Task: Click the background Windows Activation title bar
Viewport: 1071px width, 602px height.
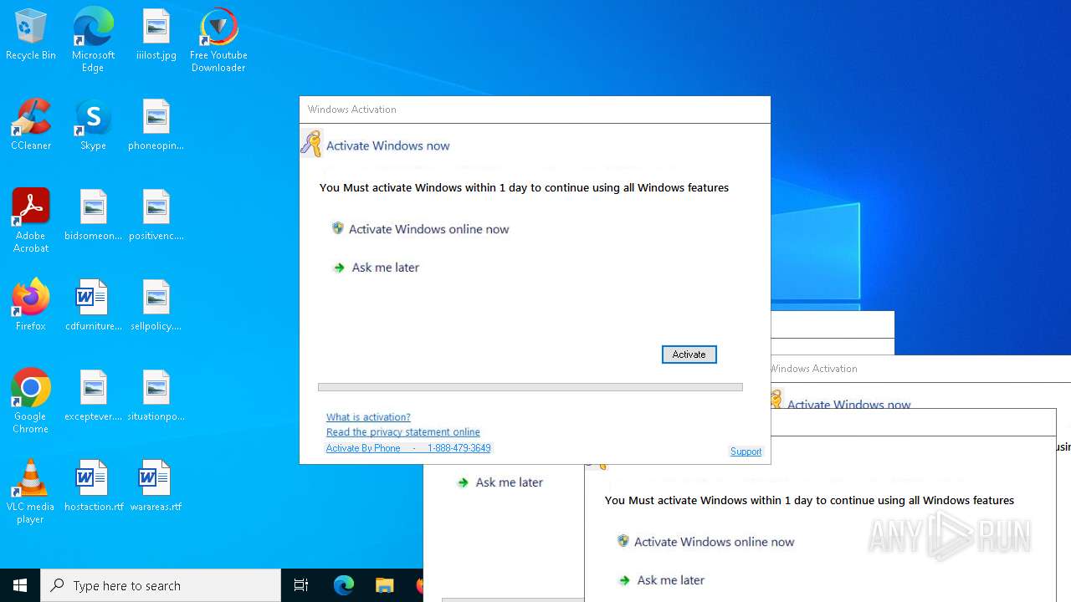Action: point(920,369)
